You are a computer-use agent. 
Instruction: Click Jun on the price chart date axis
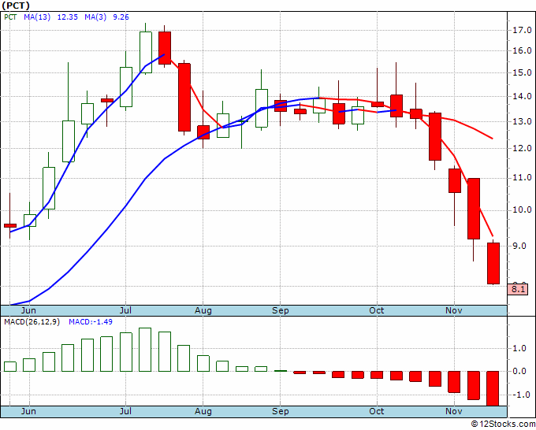28,310
